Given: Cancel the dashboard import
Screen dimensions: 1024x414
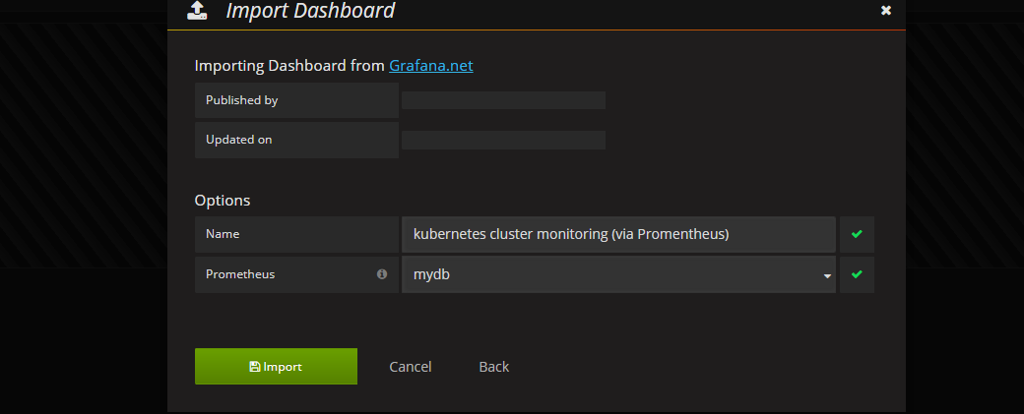Looking at the screenshot, I should pos(411,367).
